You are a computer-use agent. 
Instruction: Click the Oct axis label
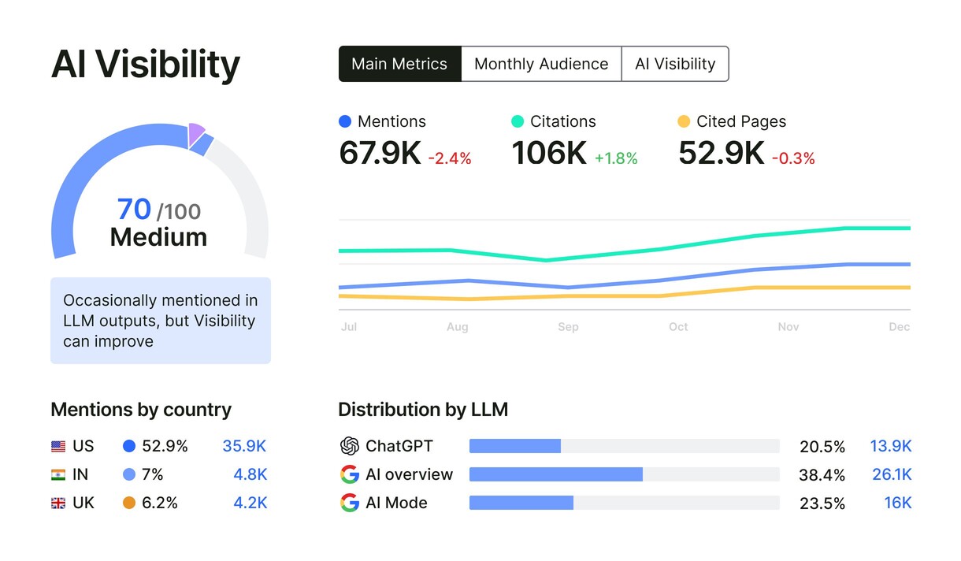[678, 327]
